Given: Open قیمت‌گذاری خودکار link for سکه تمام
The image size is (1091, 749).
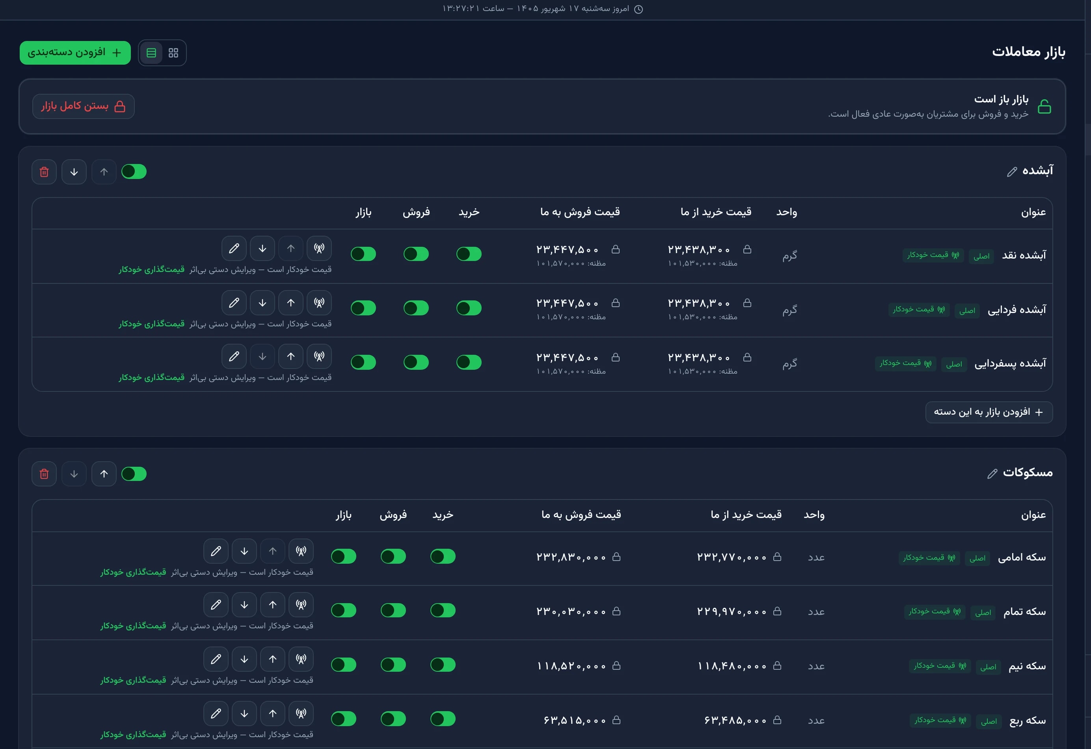Looking at the screenshot, I should click(x=133, y=626).
